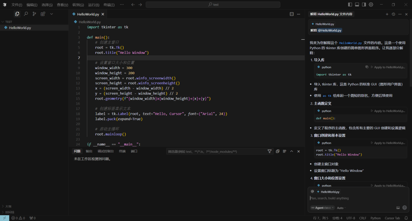
Task: Toggle the primary sidebar layout icon
Action: point(350,5)
